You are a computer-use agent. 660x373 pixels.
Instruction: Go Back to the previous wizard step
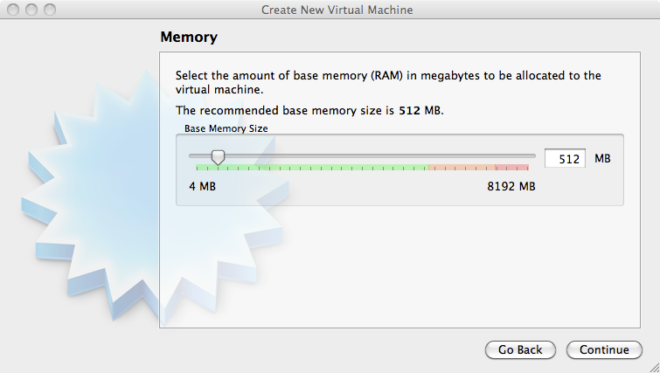(520, 350)
